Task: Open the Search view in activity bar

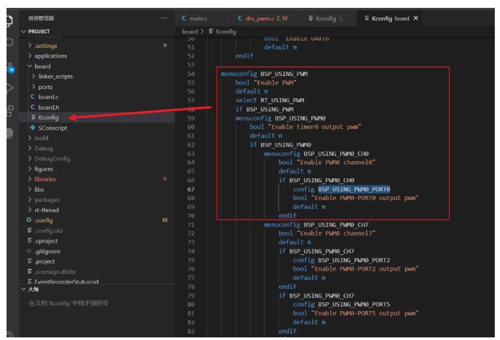Action: (9, 41)
